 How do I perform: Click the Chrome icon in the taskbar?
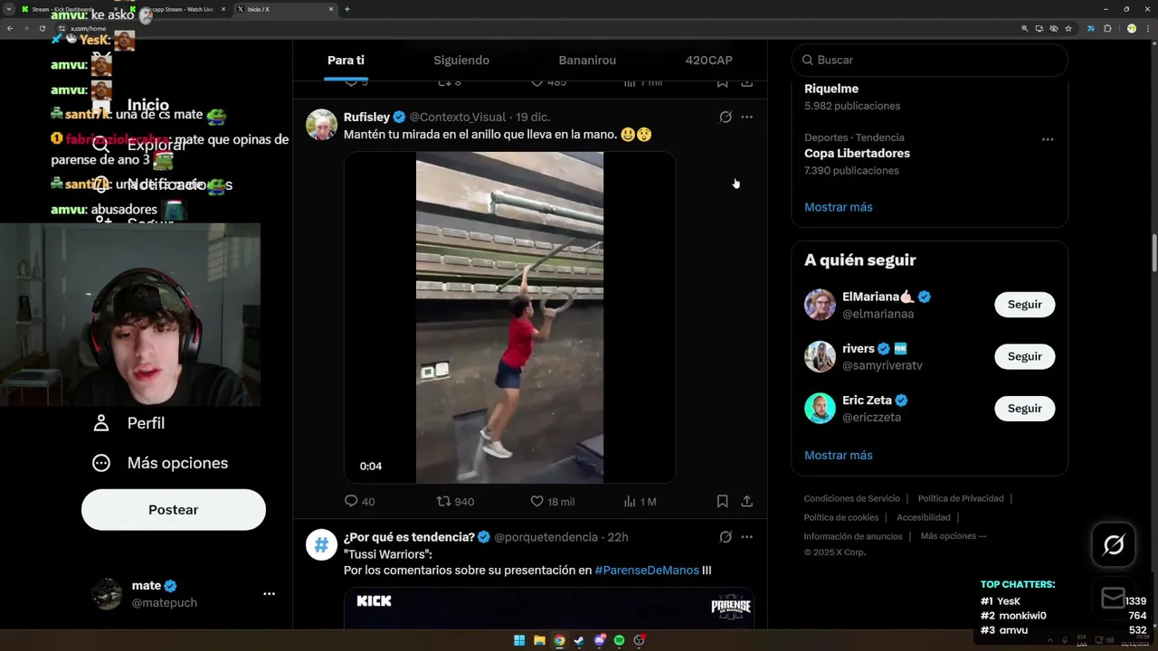(x=559, y=640)
